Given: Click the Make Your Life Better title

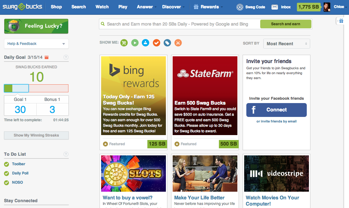Looking at the screenshot, I should point(199,198).
